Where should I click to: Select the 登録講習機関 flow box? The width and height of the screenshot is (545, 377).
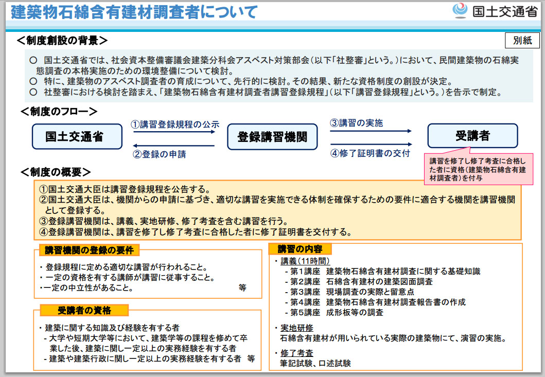click(x=273, y=137)
